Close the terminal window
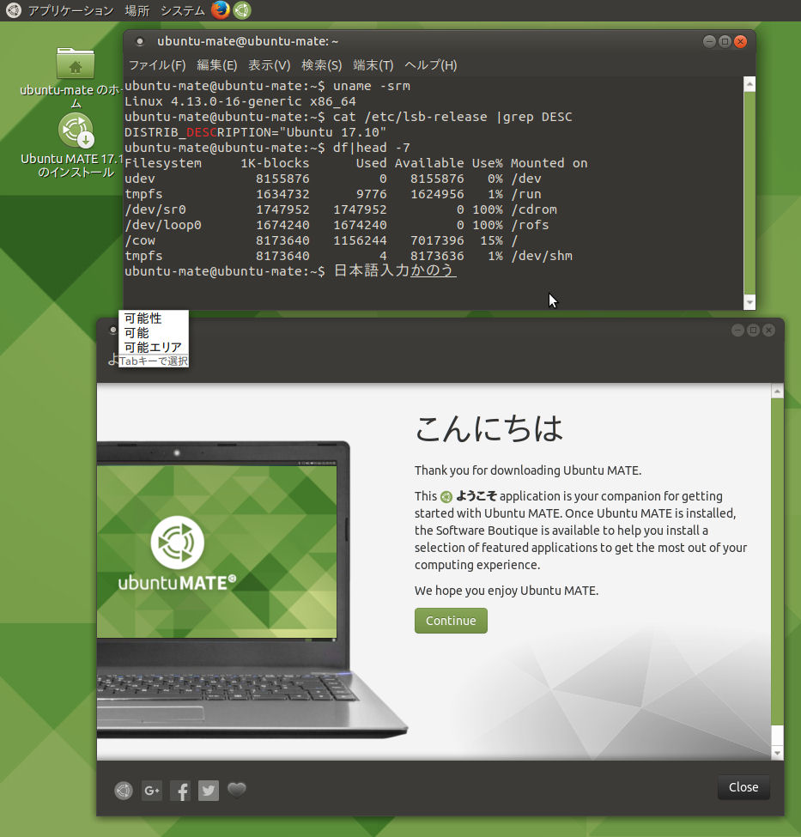This screenshot has height=837, width=801. point(740,42)
